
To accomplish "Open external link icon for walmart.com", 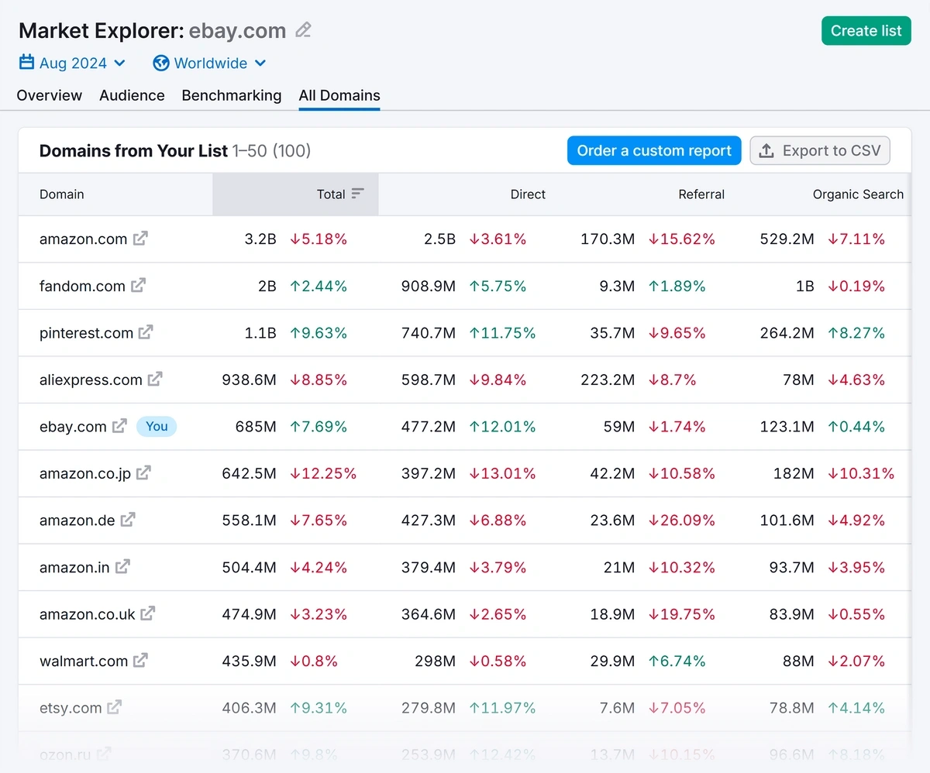I will click(140, 661).
